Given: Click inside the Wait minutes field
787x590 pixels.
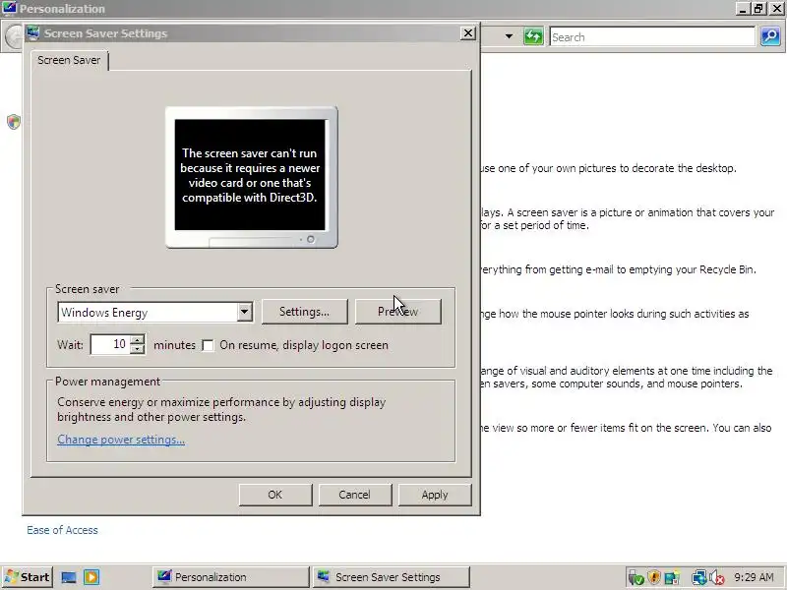Looking at the screenshot, I should click(x=110, y=344).
